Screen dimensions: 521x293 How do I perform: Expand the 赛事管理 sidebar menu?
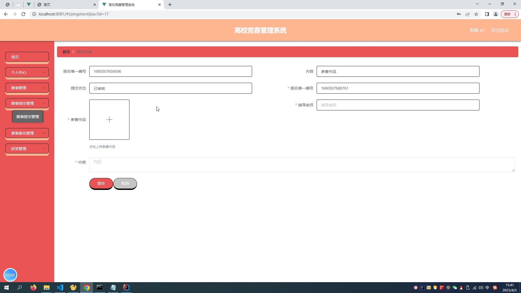point(27,88)
